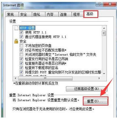Click the 重置(S)... button
The width and height of the screenshot is (117, 118).
pos(95,101)
